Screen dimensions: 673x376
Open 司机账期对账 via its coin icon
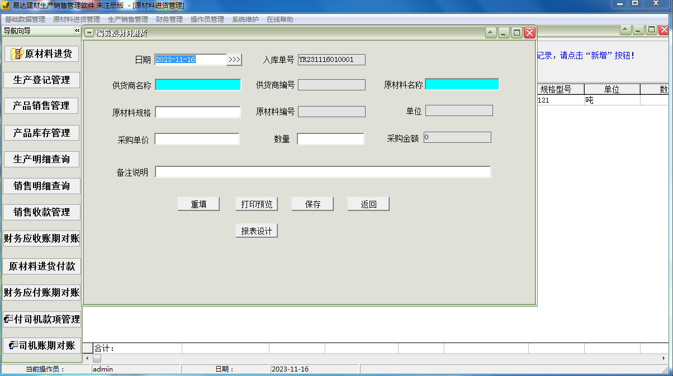41,345
